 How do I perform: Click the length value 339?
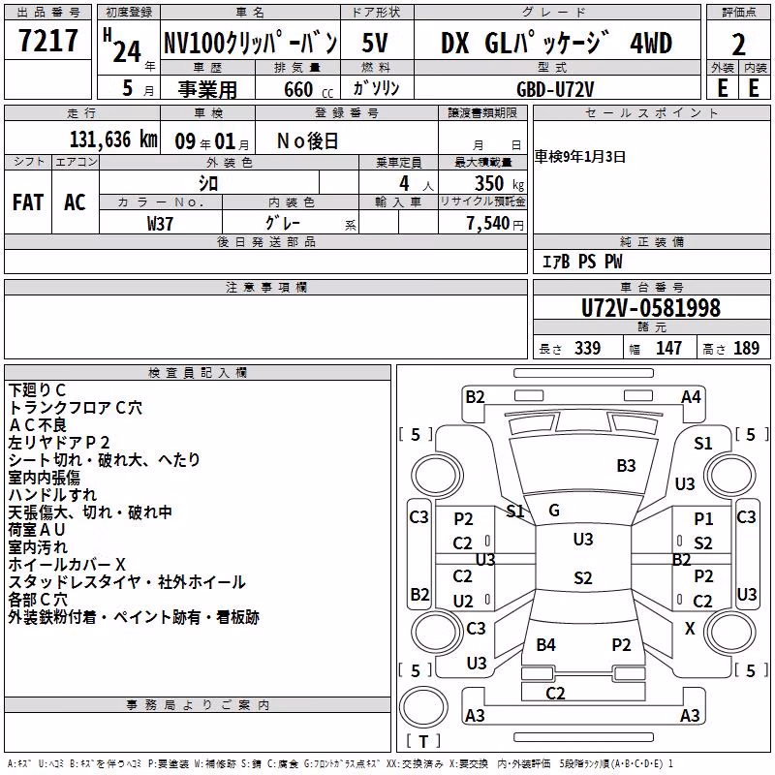(x=588, y=349)
